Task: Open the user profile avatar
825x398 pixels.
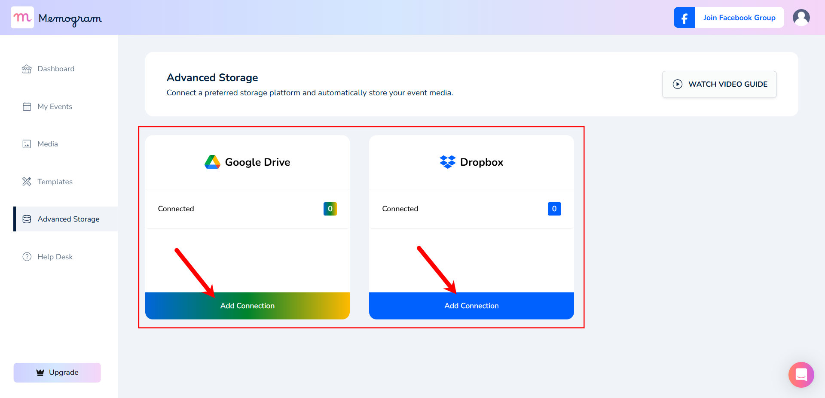Action: (x=801, y=18)
